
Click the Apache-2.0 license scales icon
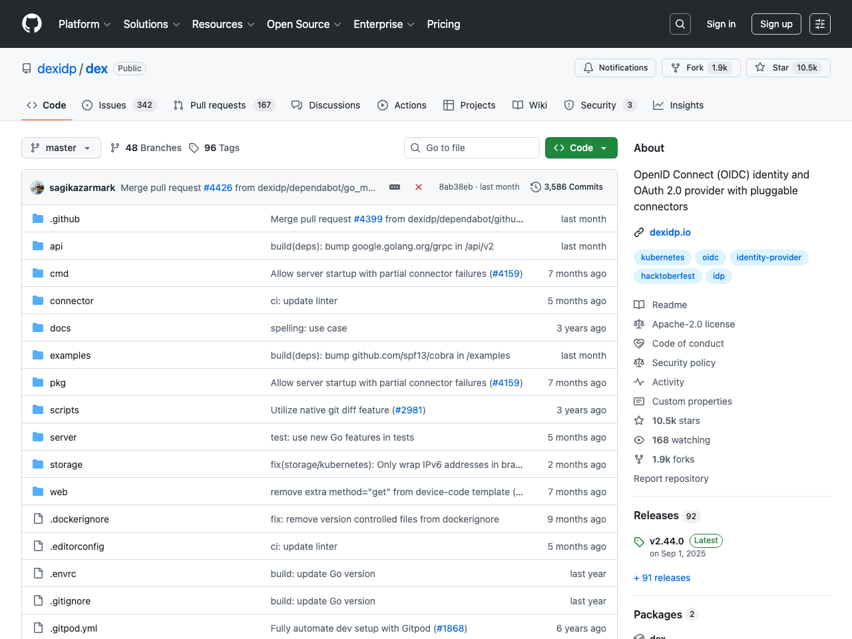tap(639, 324)
